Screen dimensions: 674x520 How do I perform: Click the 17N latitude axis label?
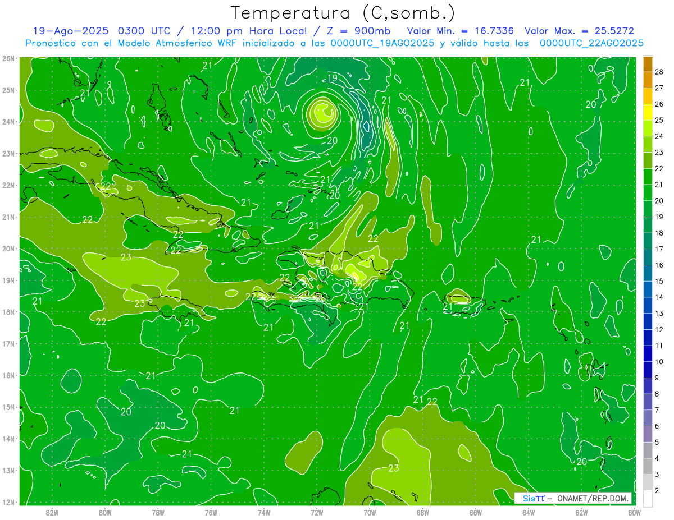coord(8,343)
